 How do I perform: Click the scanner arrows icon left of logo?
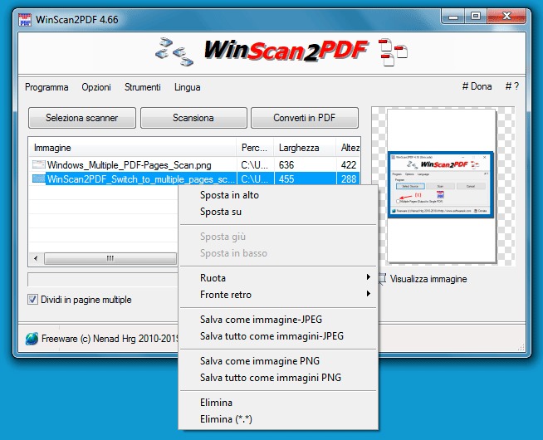pos(174,51)
